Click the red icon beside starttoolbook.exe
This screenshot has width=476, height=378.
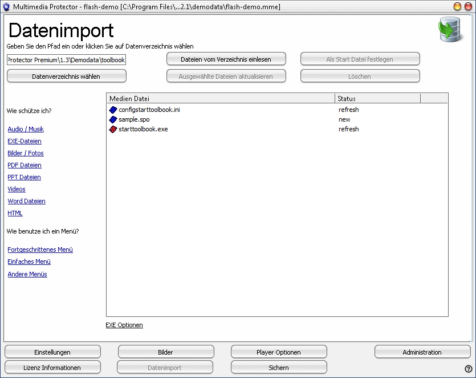(x=112, y=129)
